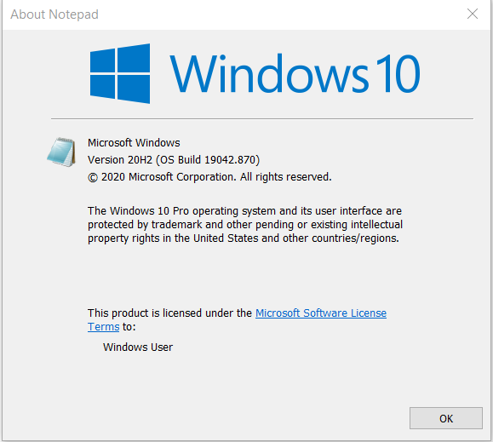This screenshot has width=493, height=442.
Task: Click the Notepad application icon
Action: pos(61,152)
